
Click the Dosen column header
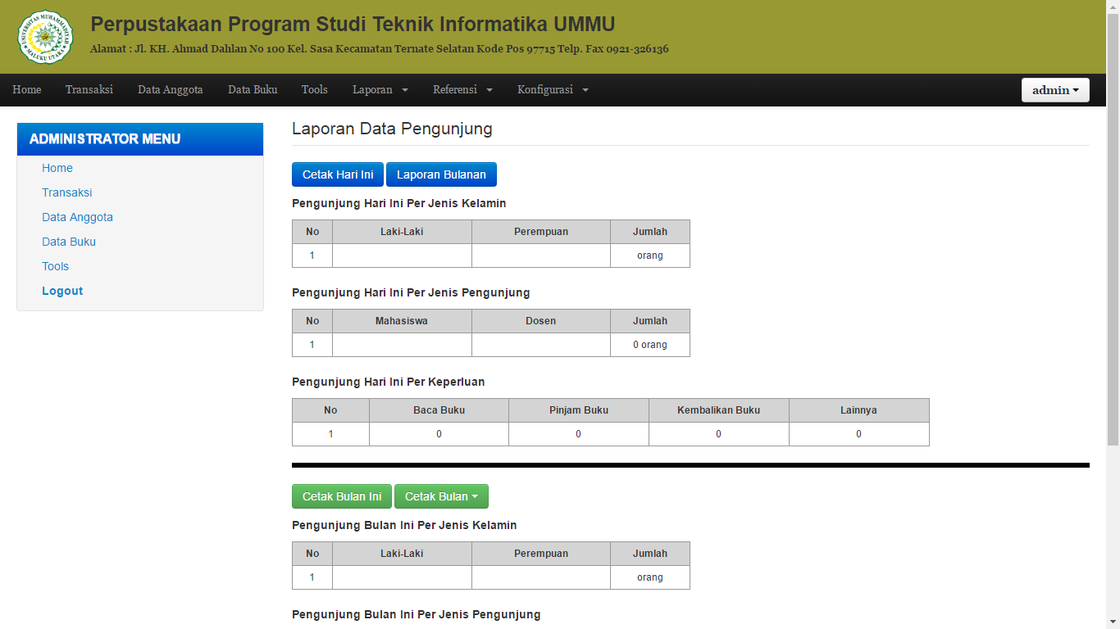[x=541, y=321]
